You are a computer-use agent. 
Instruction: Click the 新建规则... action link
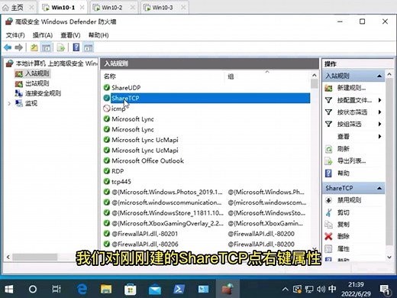coord(352,88)
